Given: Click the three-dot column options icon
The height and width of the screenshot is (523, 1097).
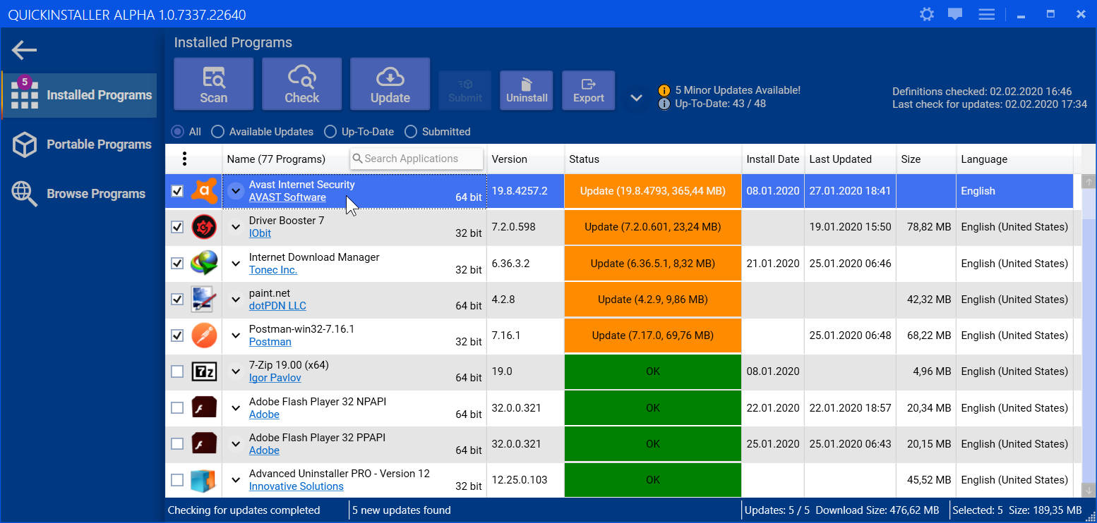Looking at the screenshot, I should (x=184, y=159).
